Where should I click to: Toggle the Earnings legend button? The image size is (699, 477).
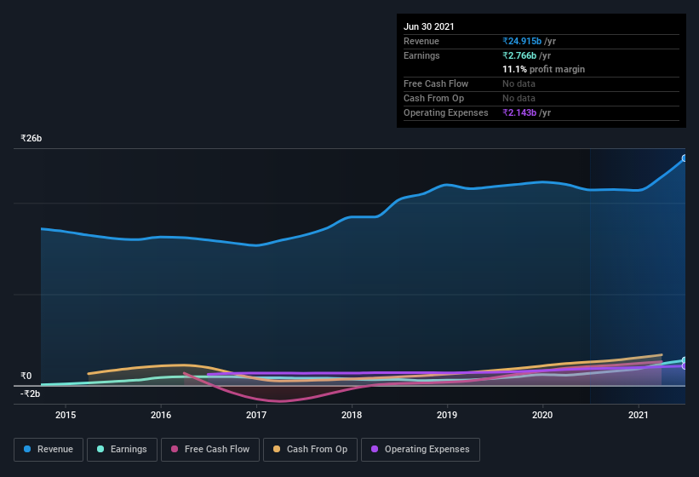coord(122,450)
